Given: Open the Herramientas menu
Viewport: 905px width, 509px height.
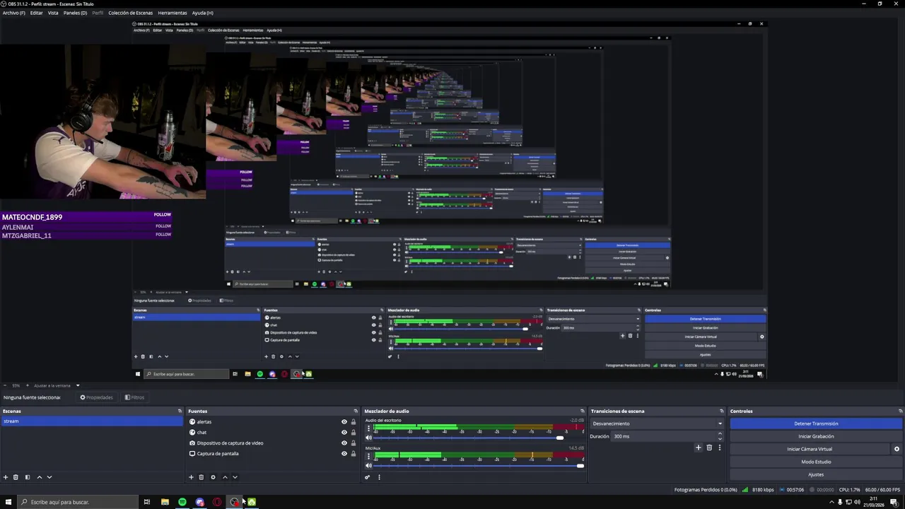Looking at the screenshot, I should coord(173,13).
